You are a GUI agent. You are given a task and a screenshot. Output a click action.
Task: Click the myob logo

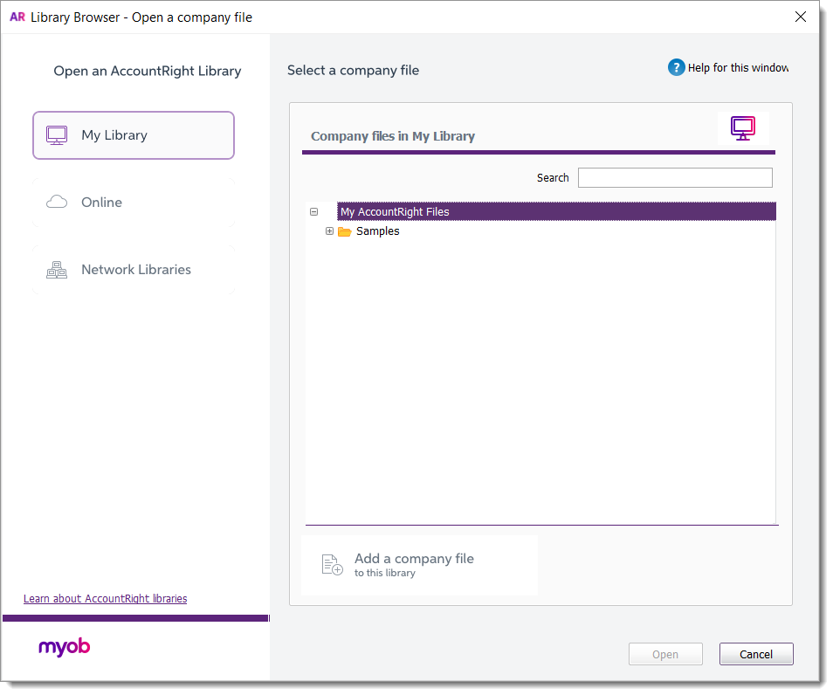point(65,647)
